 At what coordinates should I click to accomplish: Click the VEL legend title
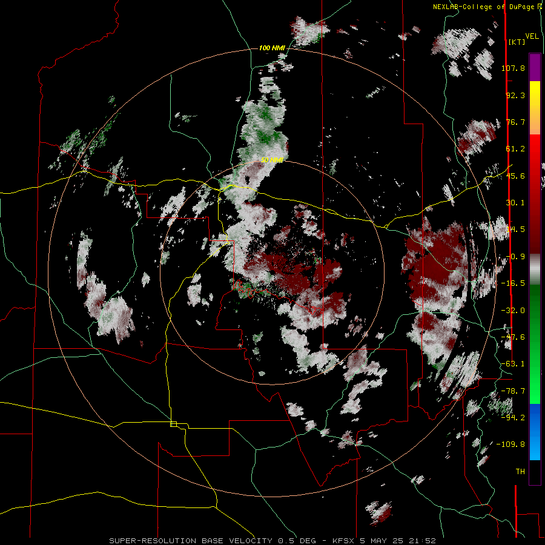[x=532, y=36]
